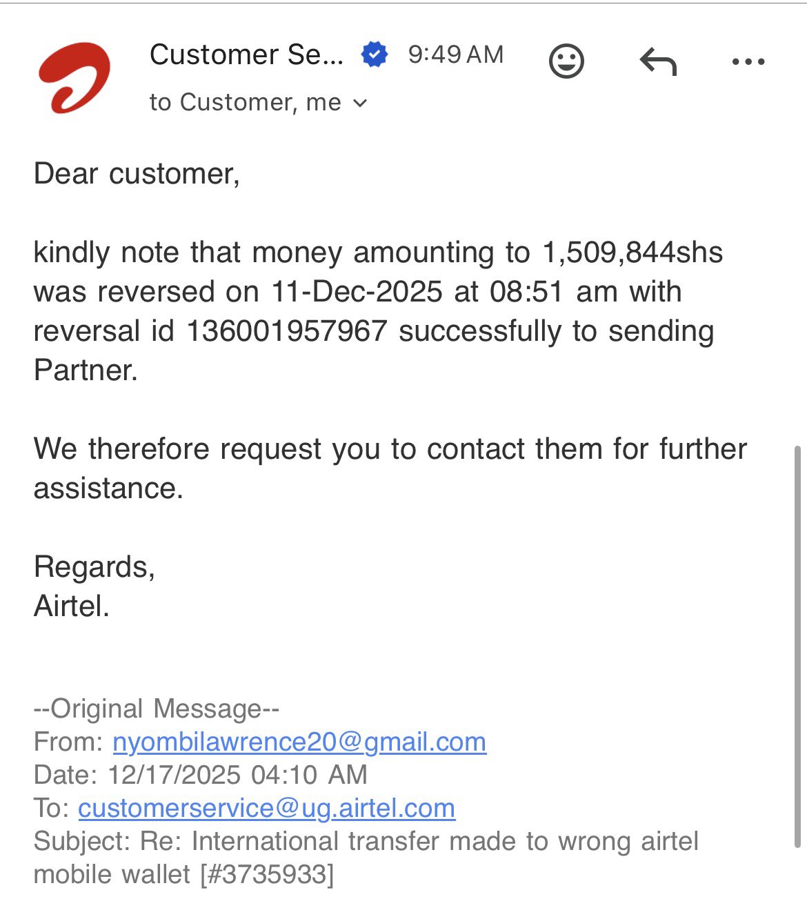Open the three-dot more options menu

coord(748,62)
